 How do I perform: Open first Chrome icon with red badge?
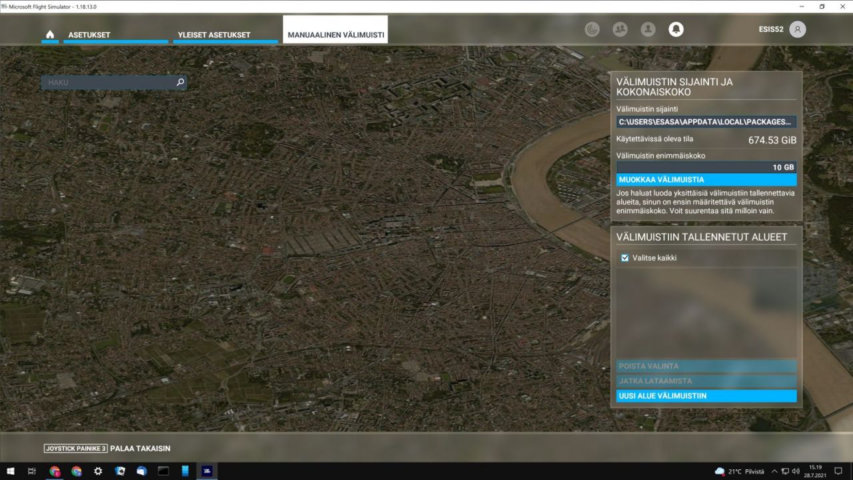pos(55,471)
